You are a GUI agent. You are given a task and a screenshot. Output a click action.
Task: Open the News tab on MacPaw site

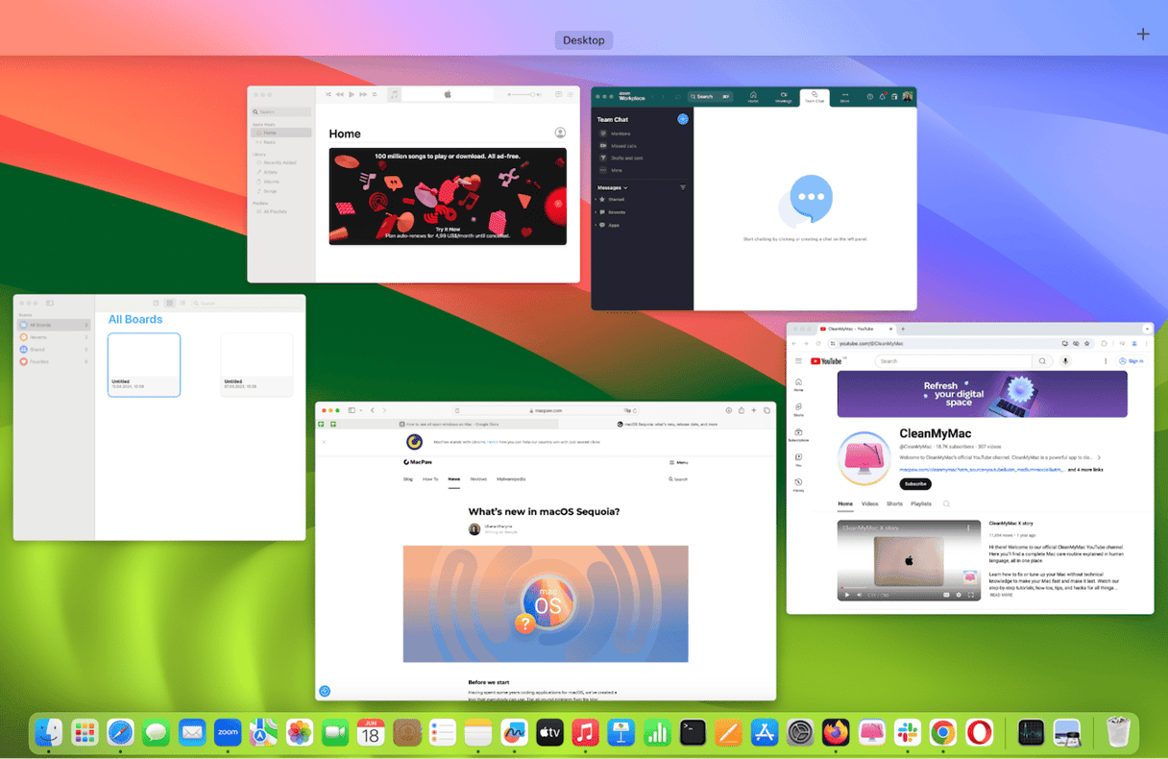point(453,477)
